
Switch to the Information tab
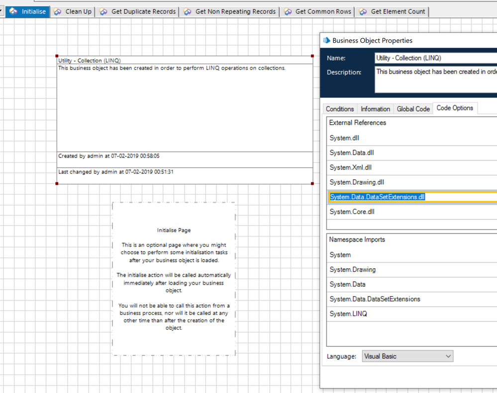point(375,109)
